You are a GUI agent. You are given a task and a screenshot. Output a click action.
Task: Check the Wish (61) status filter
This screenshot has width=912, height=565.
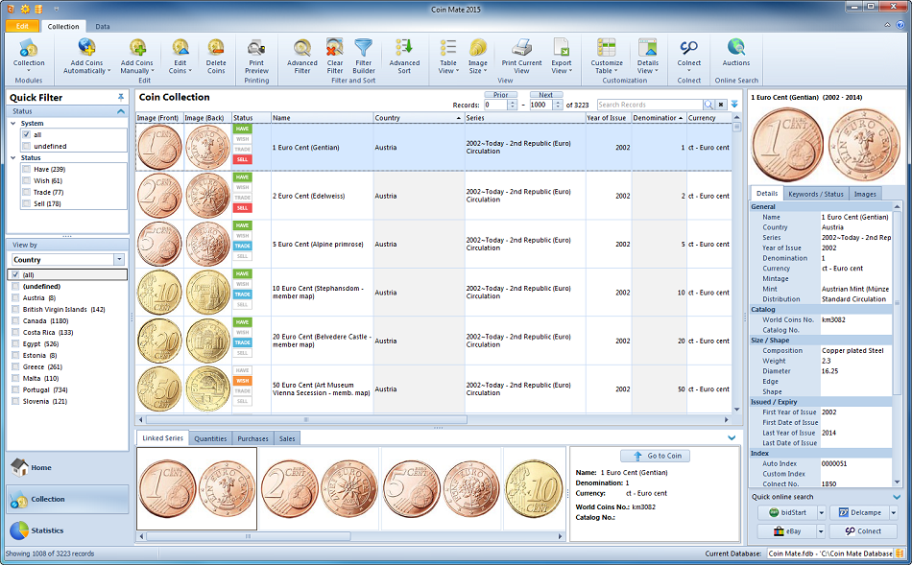(x=26, y=180)
